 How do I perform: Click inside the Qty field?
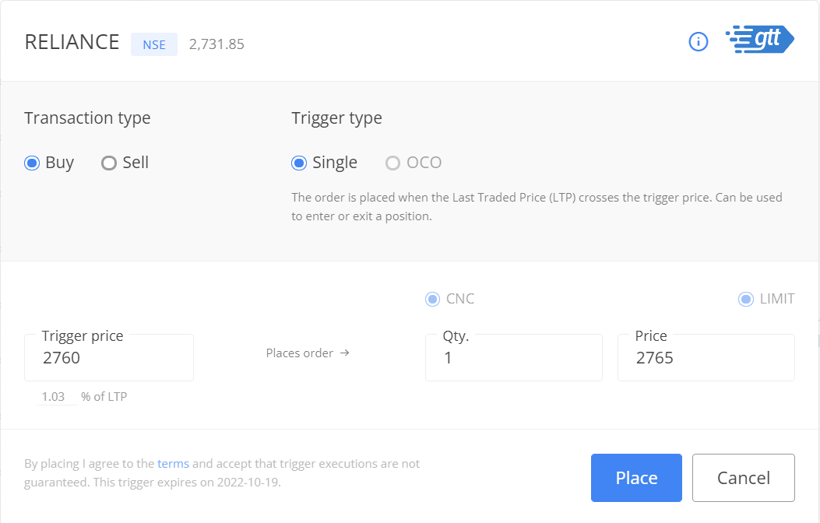514,358
